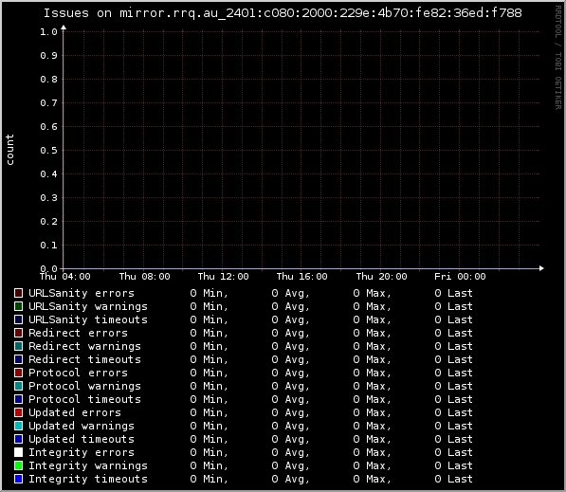Click the 0.5 value on y-axis
The image size is (566, 492).
pos(48,150)
